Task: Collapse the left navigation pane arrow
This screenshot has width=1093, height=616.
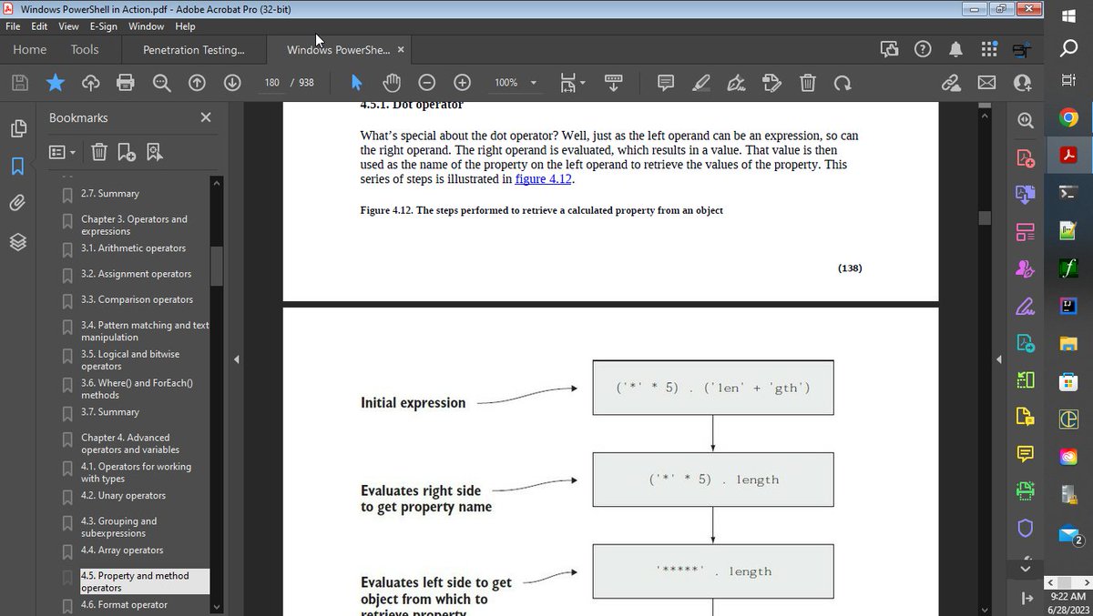Action: [x=237, y=359]
